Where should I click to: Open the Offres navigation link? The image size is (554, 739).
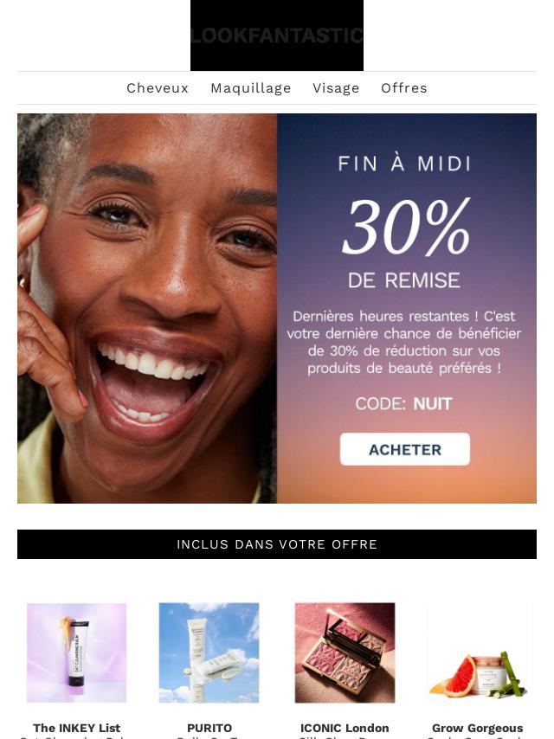coord(404,88)
